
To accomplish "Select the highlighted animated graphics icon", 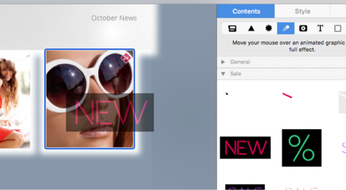I will point(286,28).
